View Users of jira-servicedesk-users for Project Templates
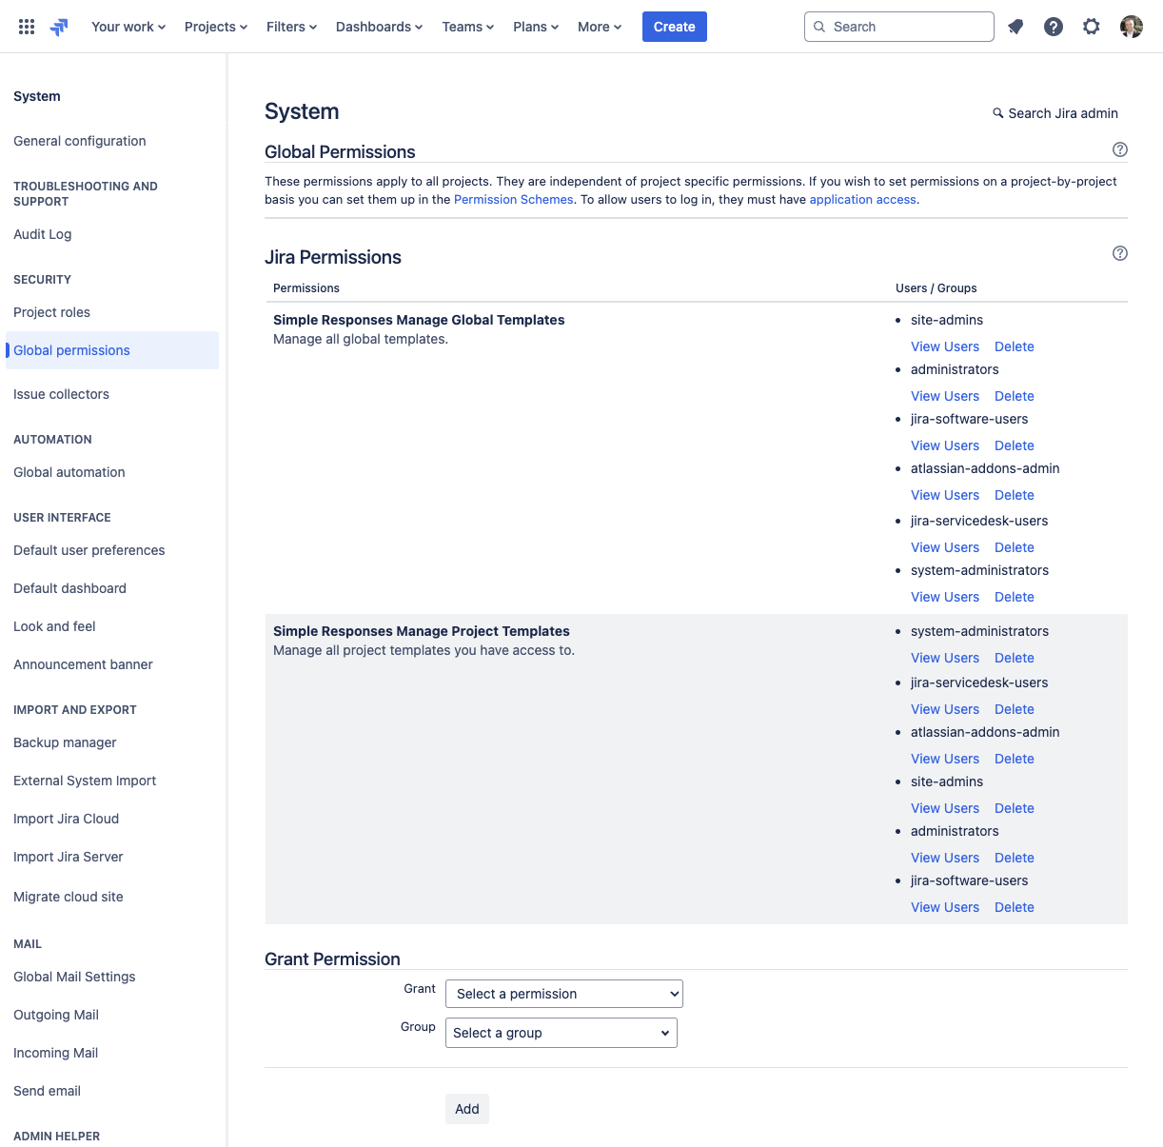The height and width of the screenshot is (1147, 1163). coord(945,709)
